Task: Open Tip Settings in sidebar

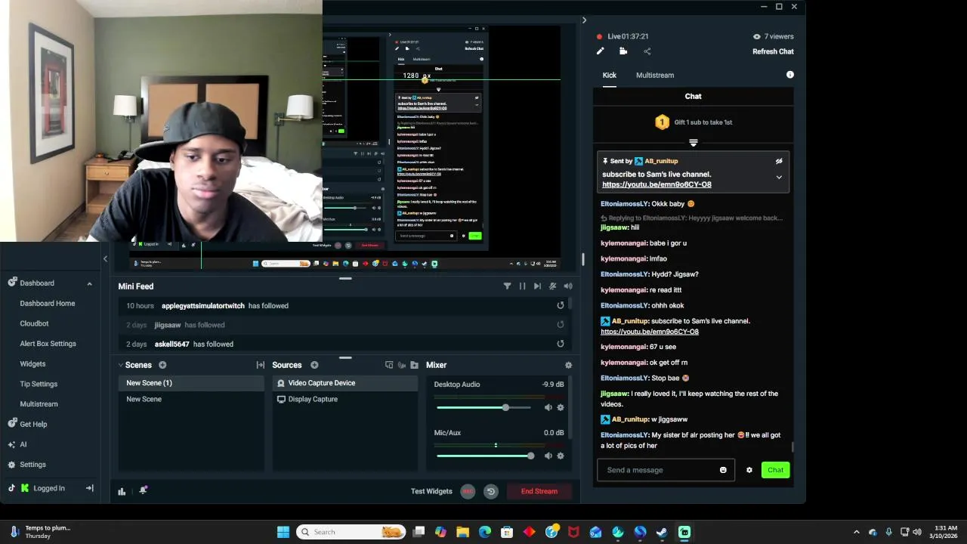Action: pyautogui.click(x=39, y=384)
